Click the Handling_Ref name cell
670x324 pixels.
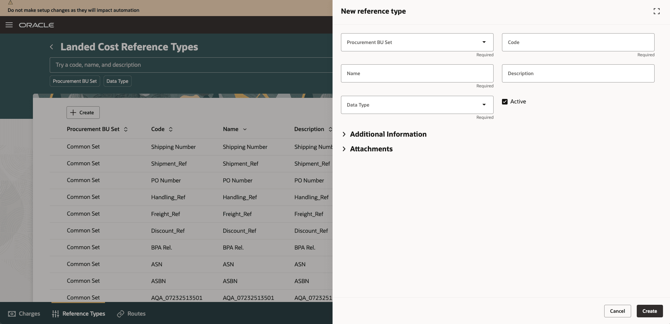coord(240,197)
